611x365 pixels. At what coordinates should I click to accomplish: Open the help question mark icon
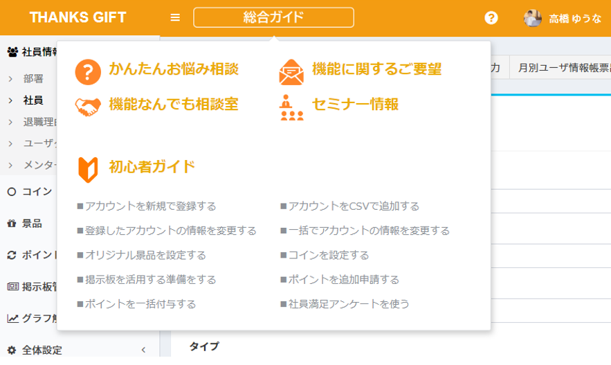point(491,18)
